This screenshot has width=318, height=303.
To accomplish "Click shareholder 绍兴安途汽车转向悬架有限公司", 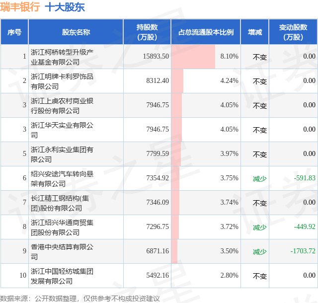I will (62, 179).
